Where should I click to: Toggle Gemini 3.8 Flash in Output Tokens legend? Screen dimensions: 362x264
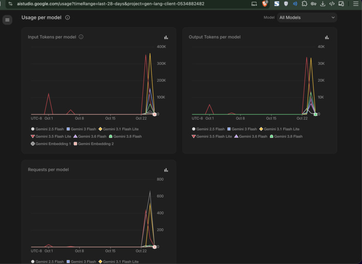click(286, 136)
